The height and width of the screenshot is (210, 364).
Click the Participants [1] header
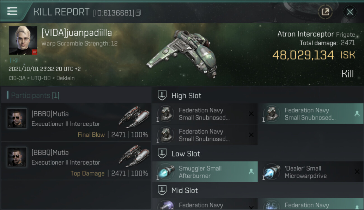click(x=35, y=95)
